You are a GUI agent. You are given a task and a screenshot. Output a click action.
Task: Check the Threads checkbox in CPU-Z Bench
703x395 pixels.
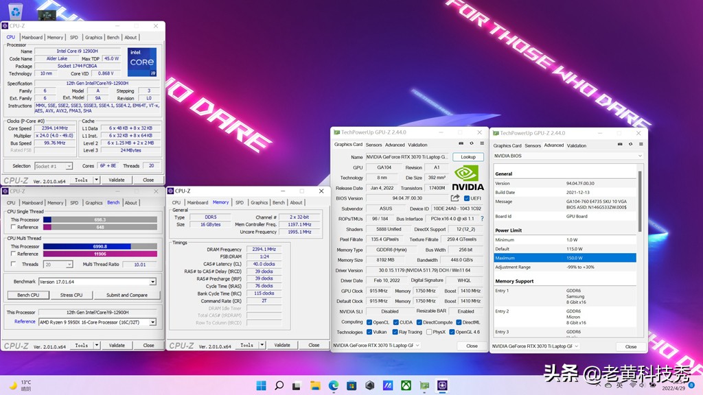coord(14,264)
